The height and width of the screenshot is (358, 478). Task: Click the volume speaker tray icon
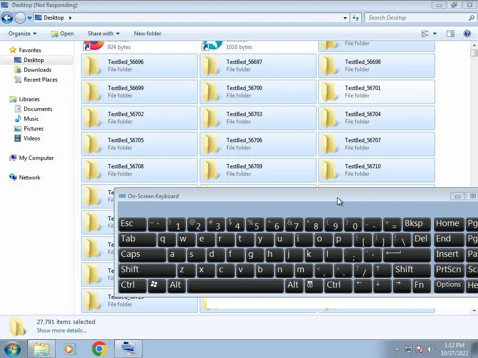click(431, 349)
